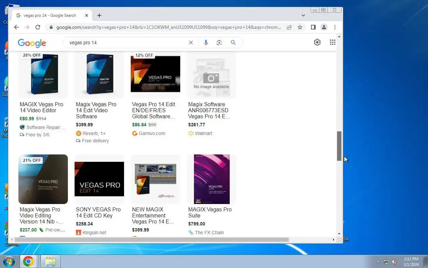
Task: Open the NEW MAGIX Entertainment product image
Action: (x=155, y=179)
